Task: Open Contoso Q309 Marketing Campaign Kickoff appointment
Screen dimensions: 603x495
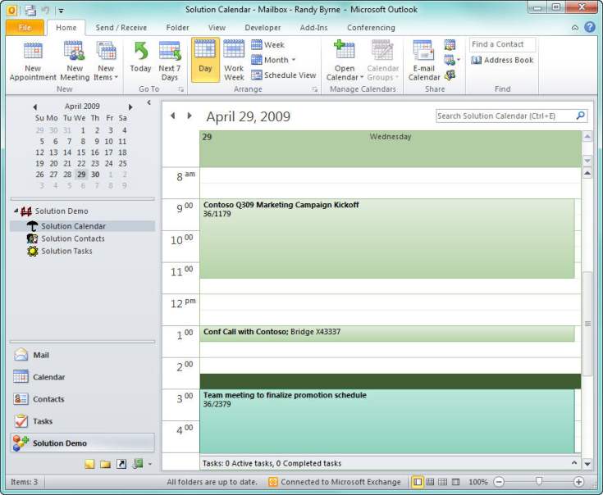Action: pos(387,238)
